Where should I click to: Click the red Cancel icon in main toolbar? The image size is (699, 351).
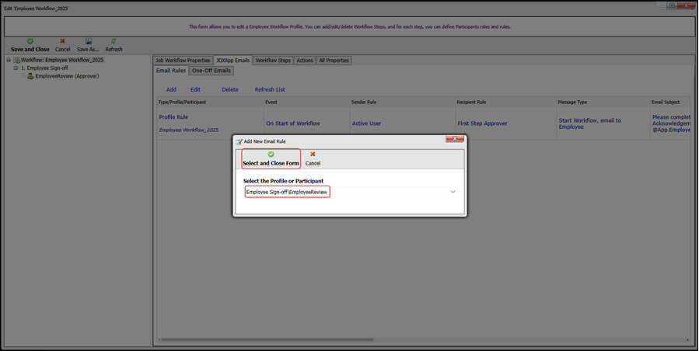62,41
